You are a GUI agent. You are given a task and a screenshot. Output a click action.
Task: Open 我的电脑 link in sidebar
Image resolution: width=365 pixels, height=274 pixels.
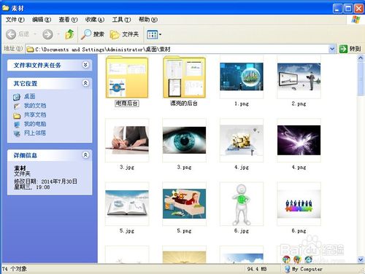click(35, 124)
